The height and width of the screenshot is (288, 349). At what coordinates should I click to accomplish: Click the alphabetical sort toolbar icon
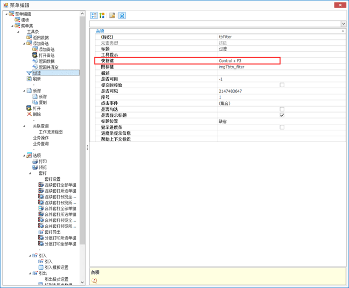point(102,16)
